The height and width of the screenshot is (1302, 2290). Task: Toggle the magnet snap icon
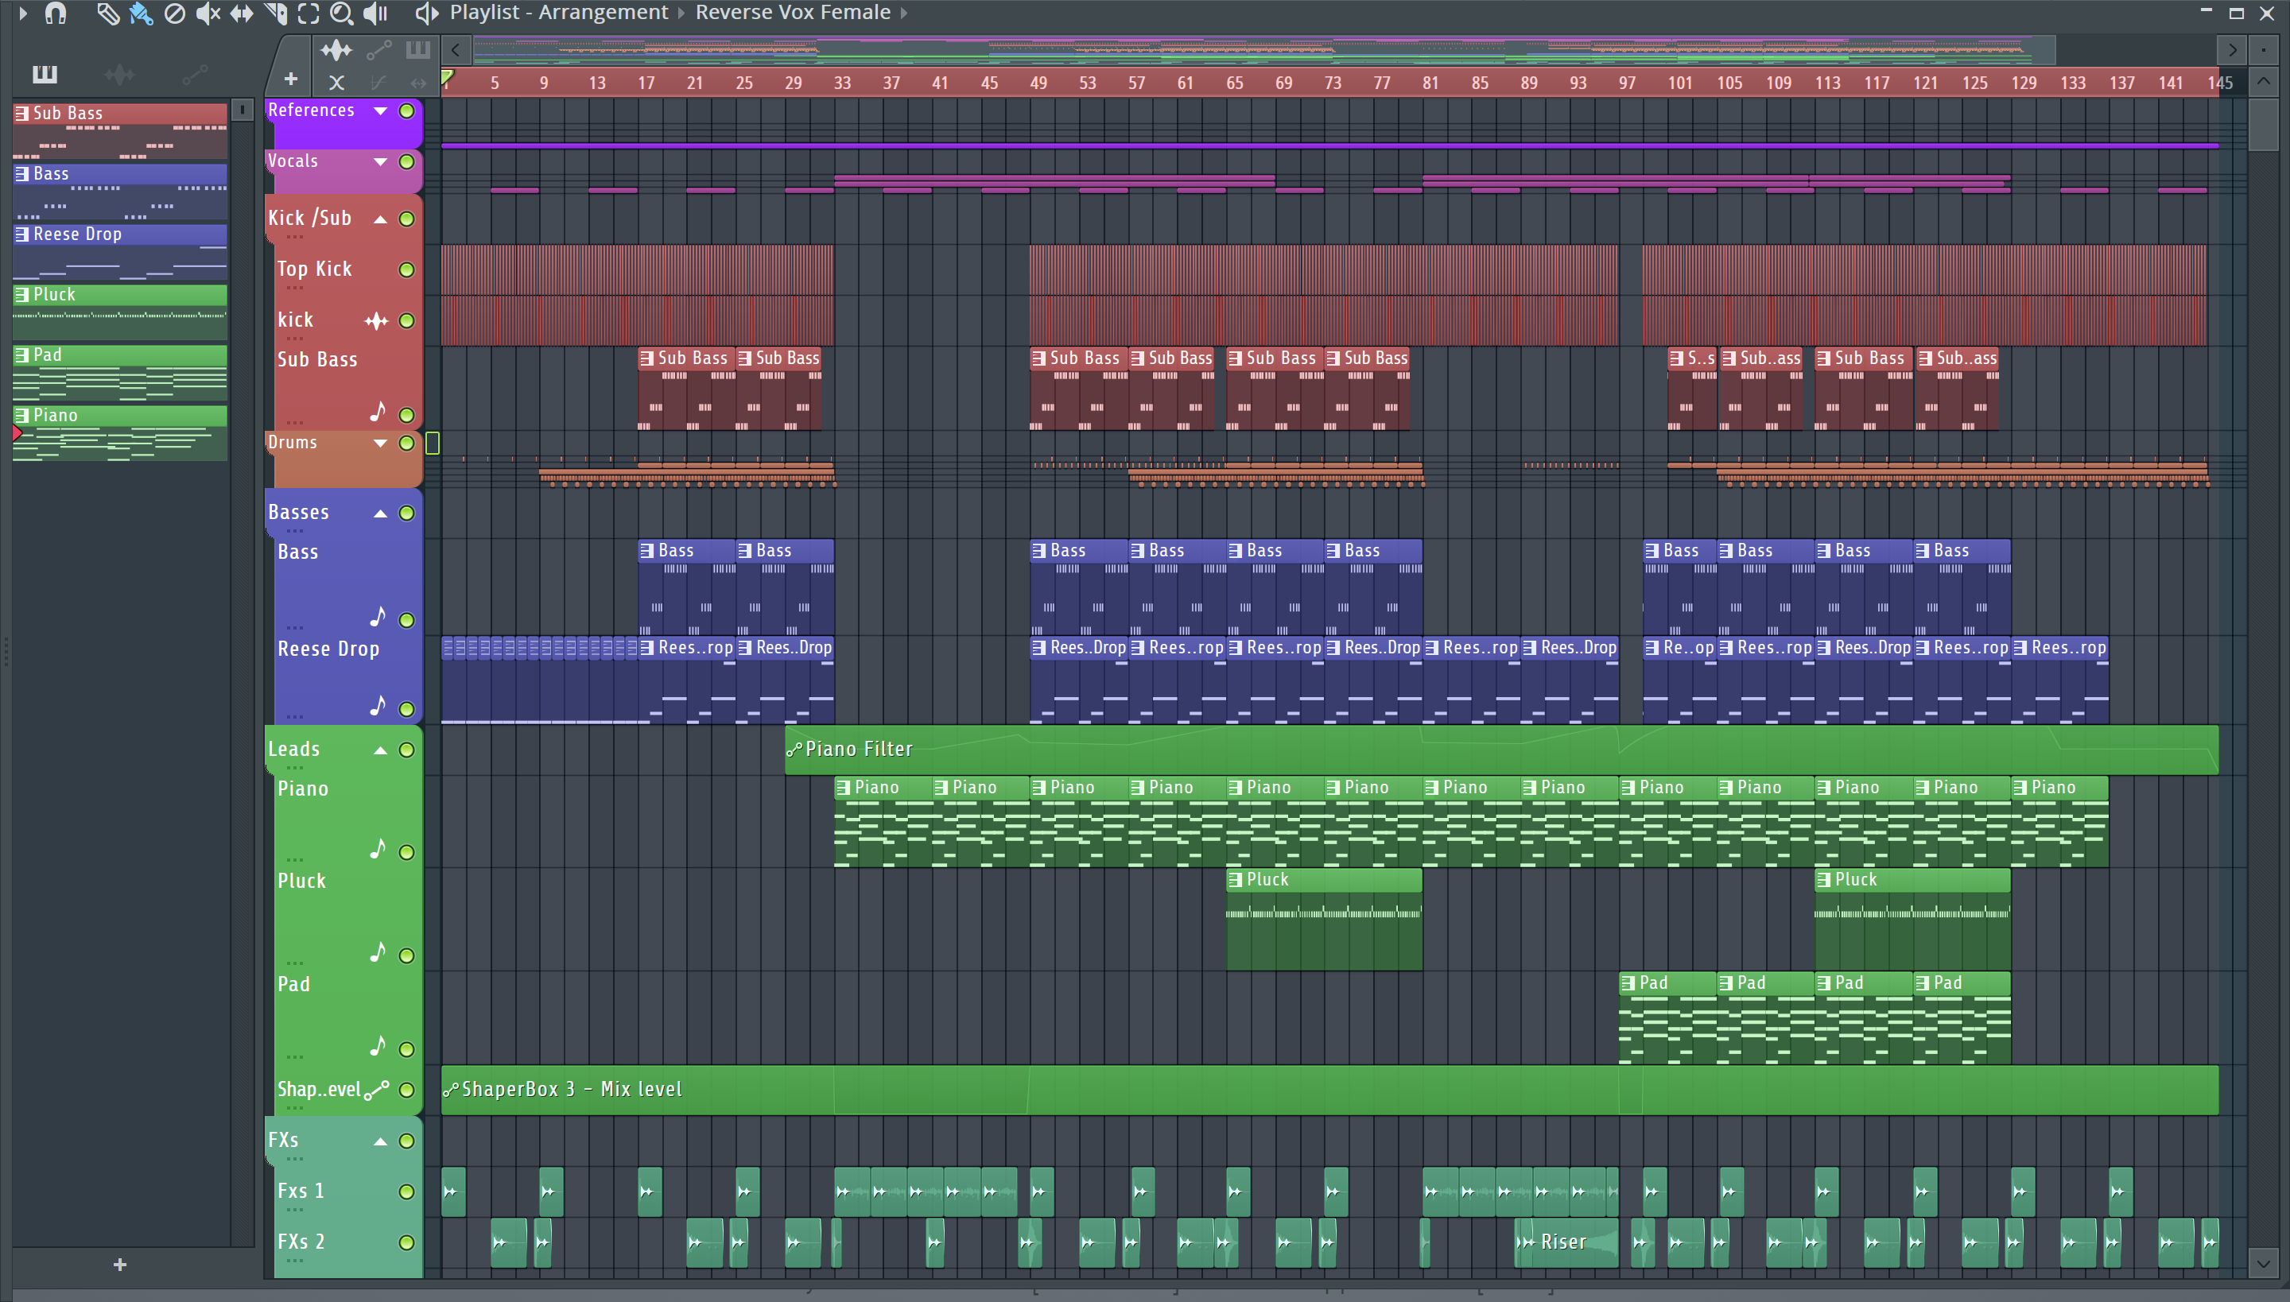tap(56, 14)
